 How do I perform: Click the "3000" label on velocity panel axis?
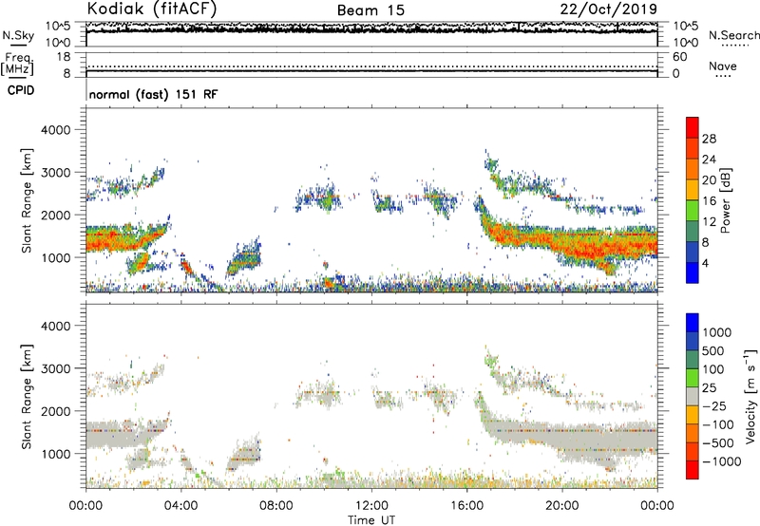coord(56,368)
